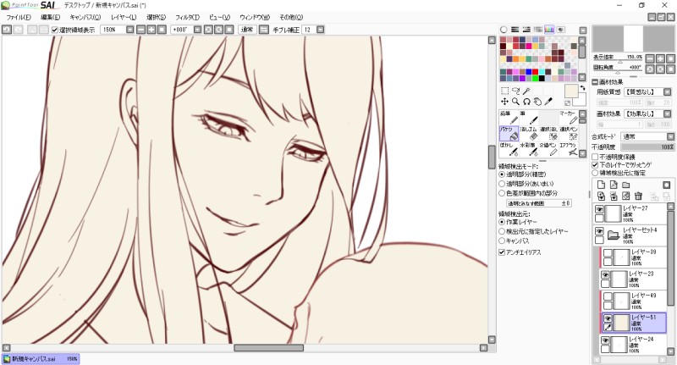Viewport: 677px width, 365px height.
Task: Show the color wheel panel
Action: [x=504, y=30]
